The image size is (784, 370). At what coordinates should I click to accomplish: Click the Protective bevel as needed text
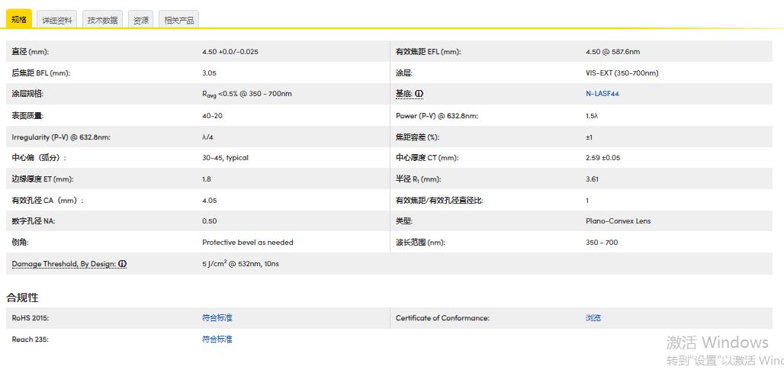click(x=247, y=243)
